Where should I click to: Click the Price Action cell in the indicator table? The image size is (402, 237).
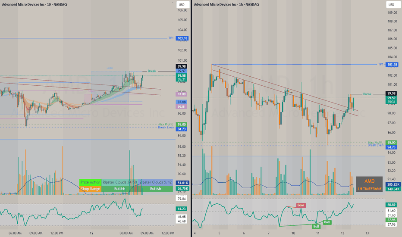90,182
